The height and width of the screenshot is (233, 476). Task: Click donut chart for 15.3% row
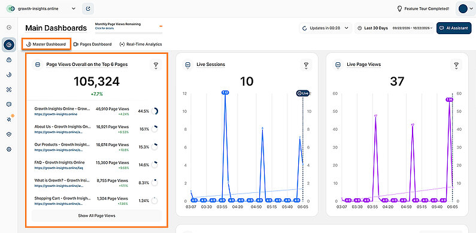pyautogui.click(x=155, y=147)
